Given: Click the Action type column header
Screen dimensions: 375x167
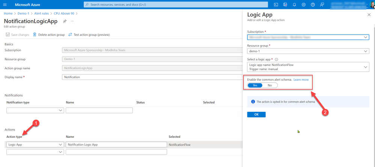Looking at the screenshot, I should [x=14, y=137].
